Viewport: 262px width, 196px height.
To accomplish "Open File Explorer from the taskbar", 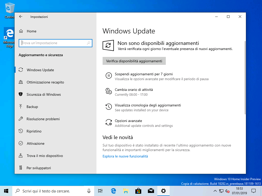I will [x=126, y=191].
